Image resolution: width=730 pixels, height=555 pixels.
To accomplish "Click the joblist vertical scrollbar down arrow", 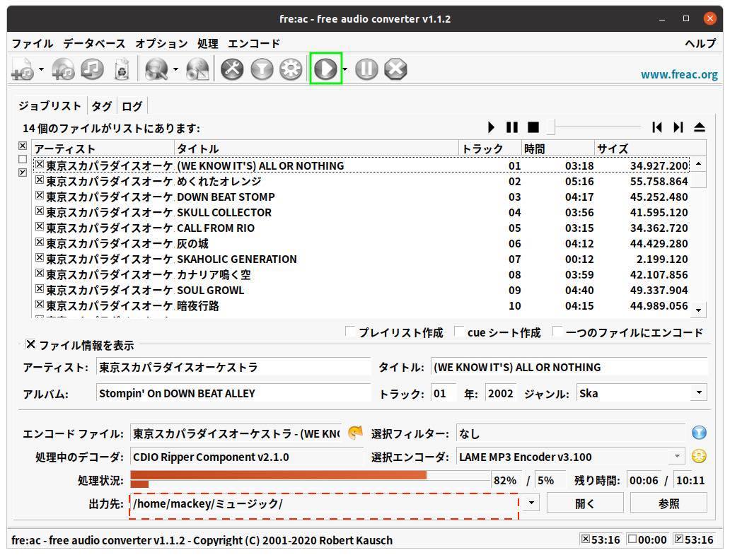I will click(697, 309).
